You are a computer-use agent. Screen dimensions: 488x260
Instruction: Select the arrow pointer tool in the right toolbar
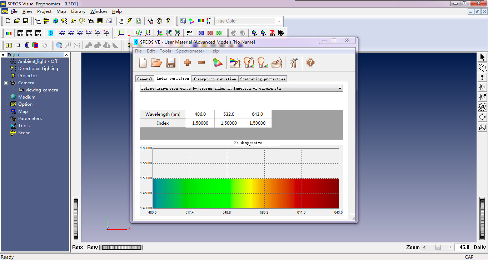click(482, 57)
